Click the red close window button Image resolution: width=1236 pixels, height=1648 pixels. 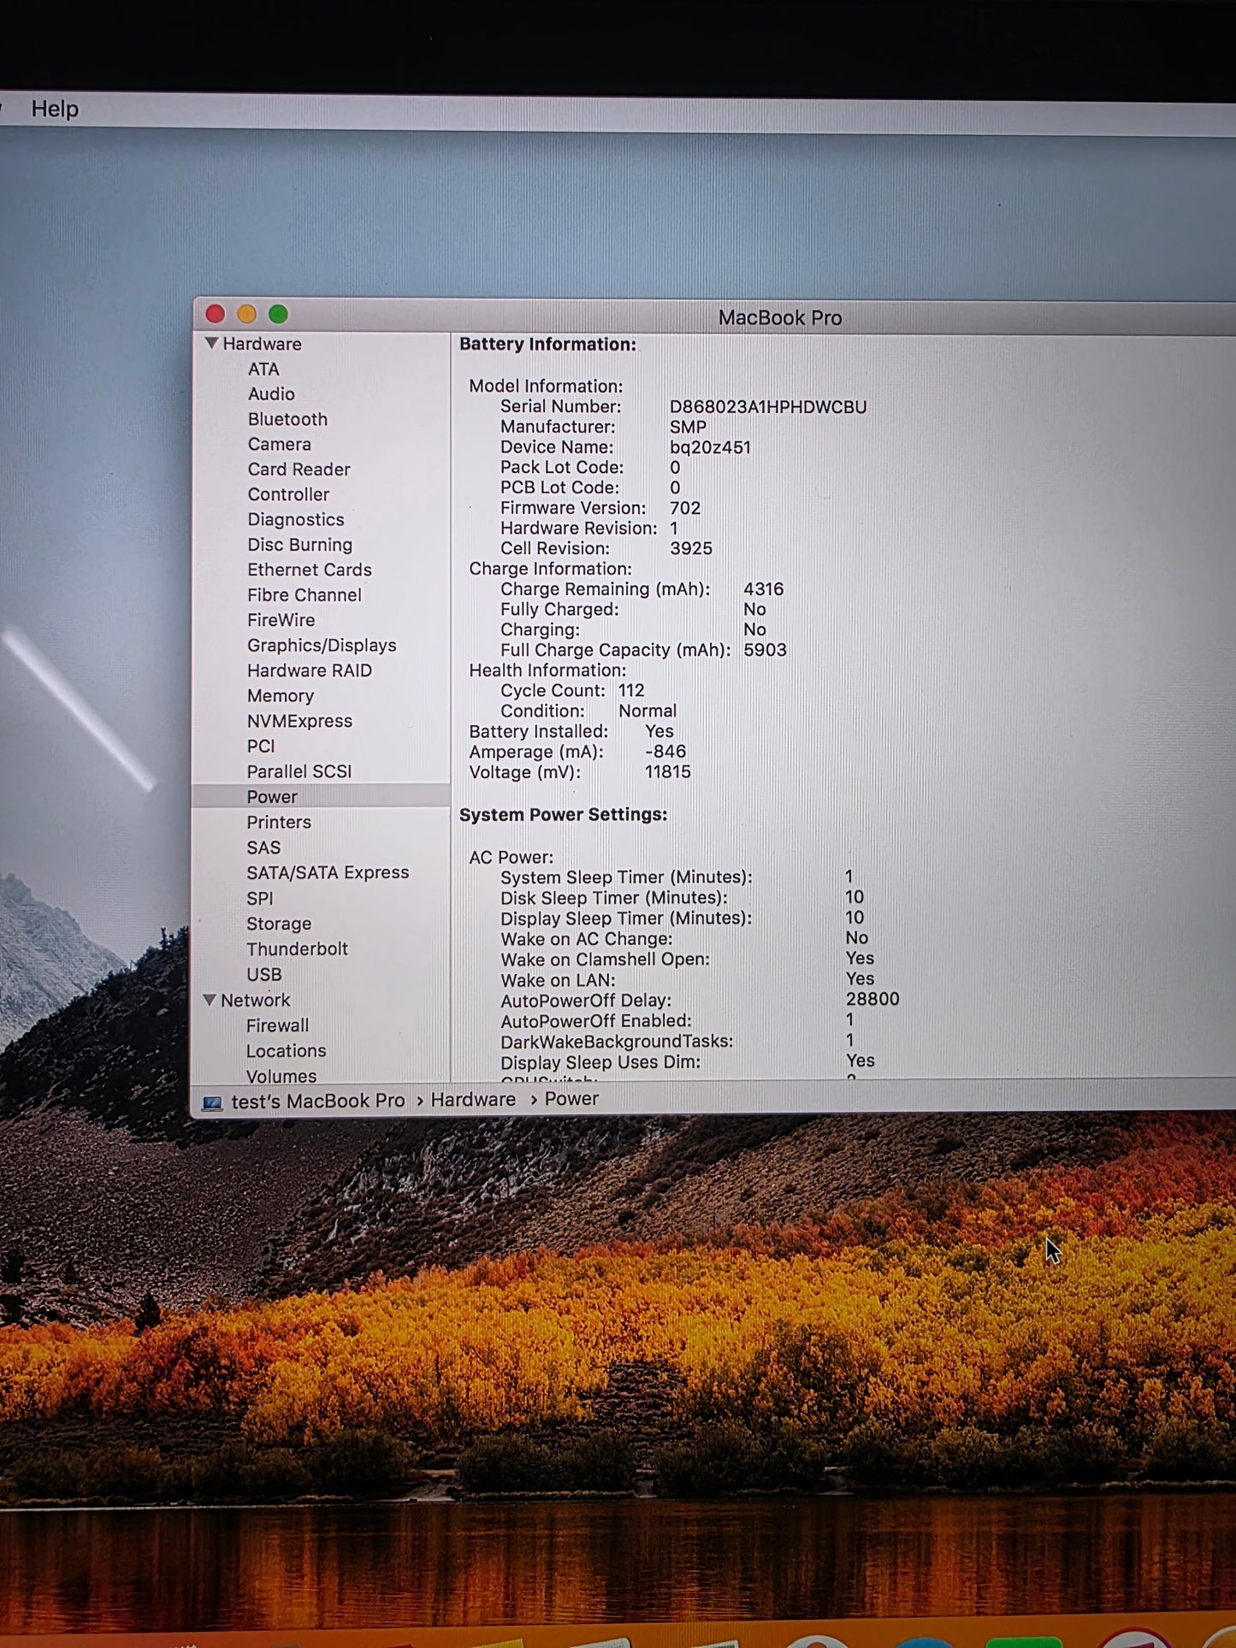pyautogui.click(x=216, y=314)
